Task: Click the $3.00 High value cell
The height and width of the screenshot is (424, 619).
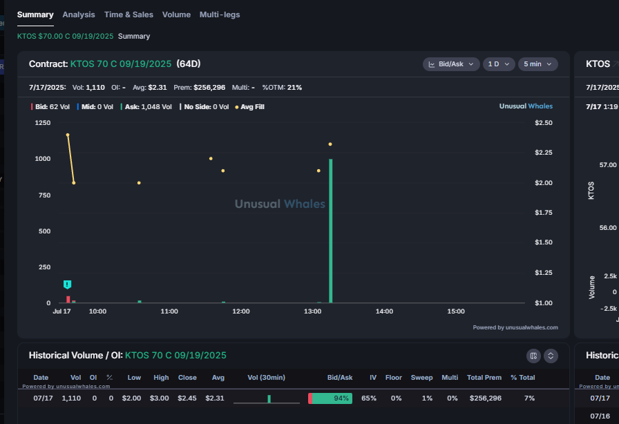Action: 159,398
